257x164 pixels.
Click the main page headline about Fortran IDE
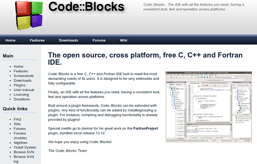click(145, 59)
